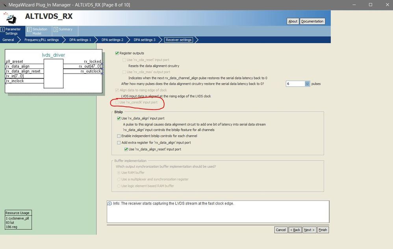This screenshot has width=393, height=249.
Task: Select Use RAM buffer radio option
Action: point(119,173)
